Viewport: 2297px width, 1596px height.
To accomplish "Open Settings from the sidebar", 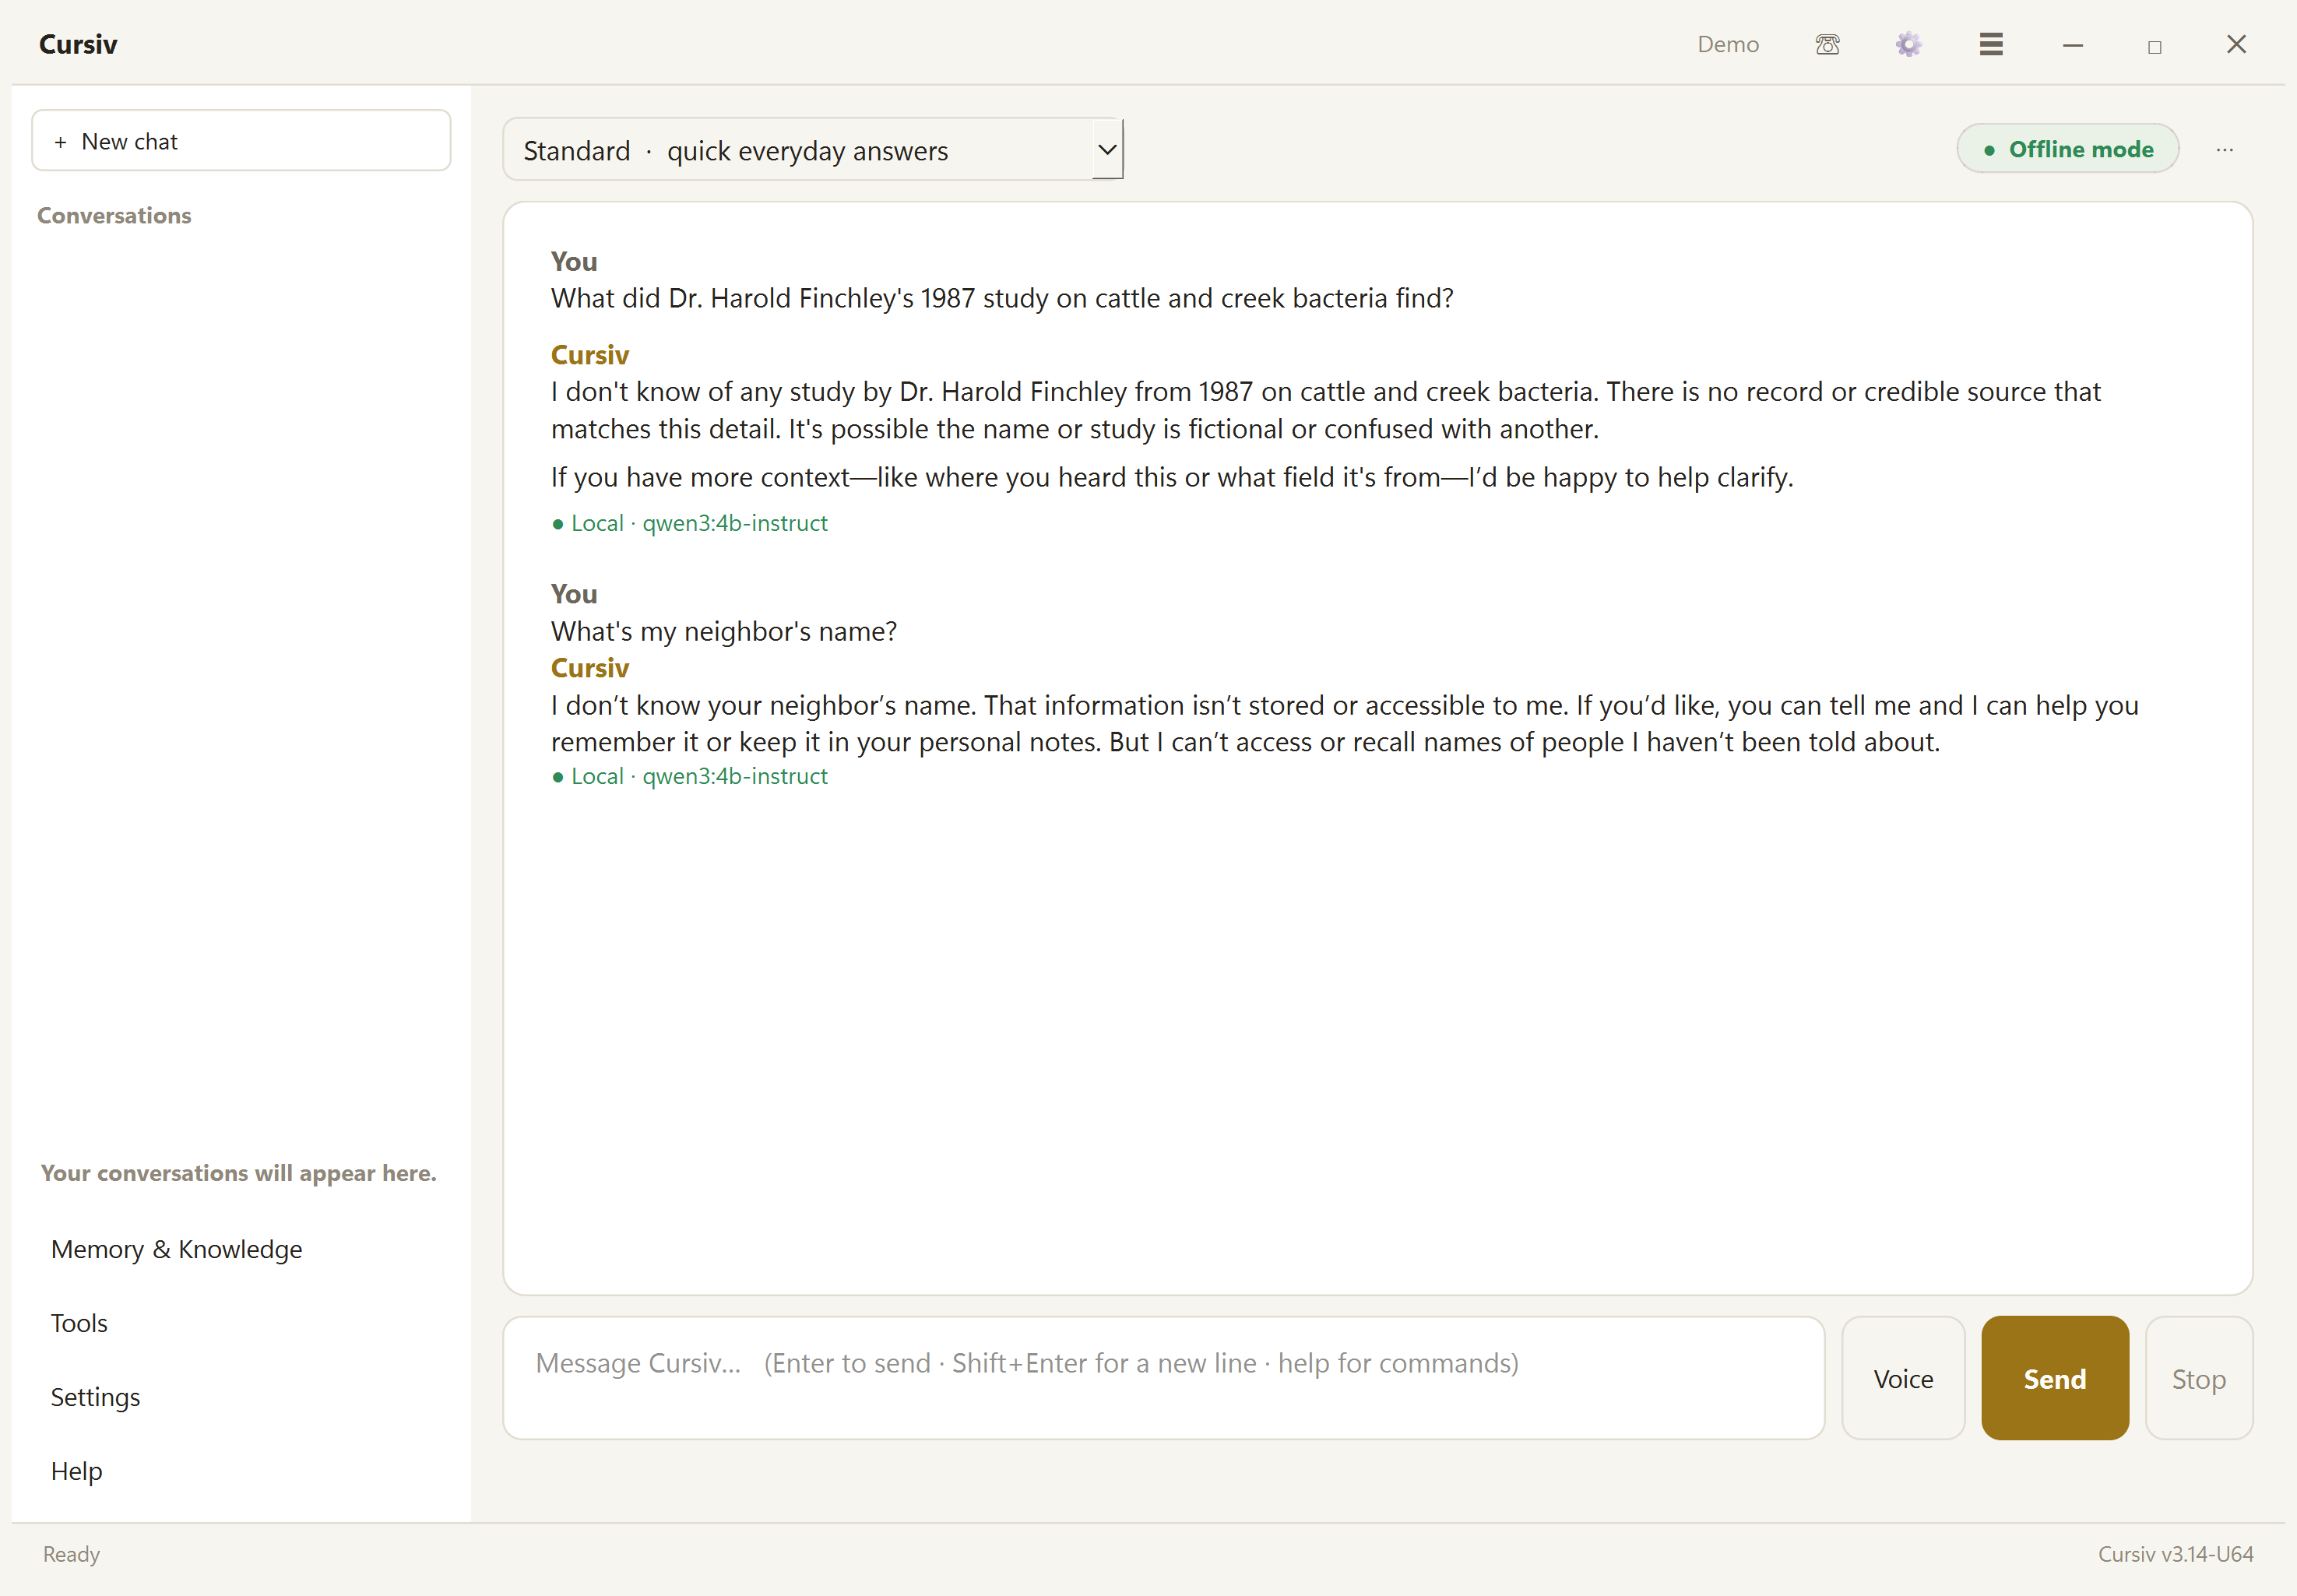I will click(x=95, y=1397).
